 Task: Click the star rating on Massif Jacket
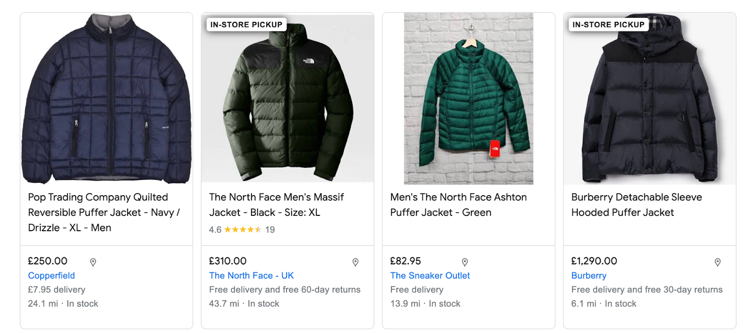(x=243, y=230)
